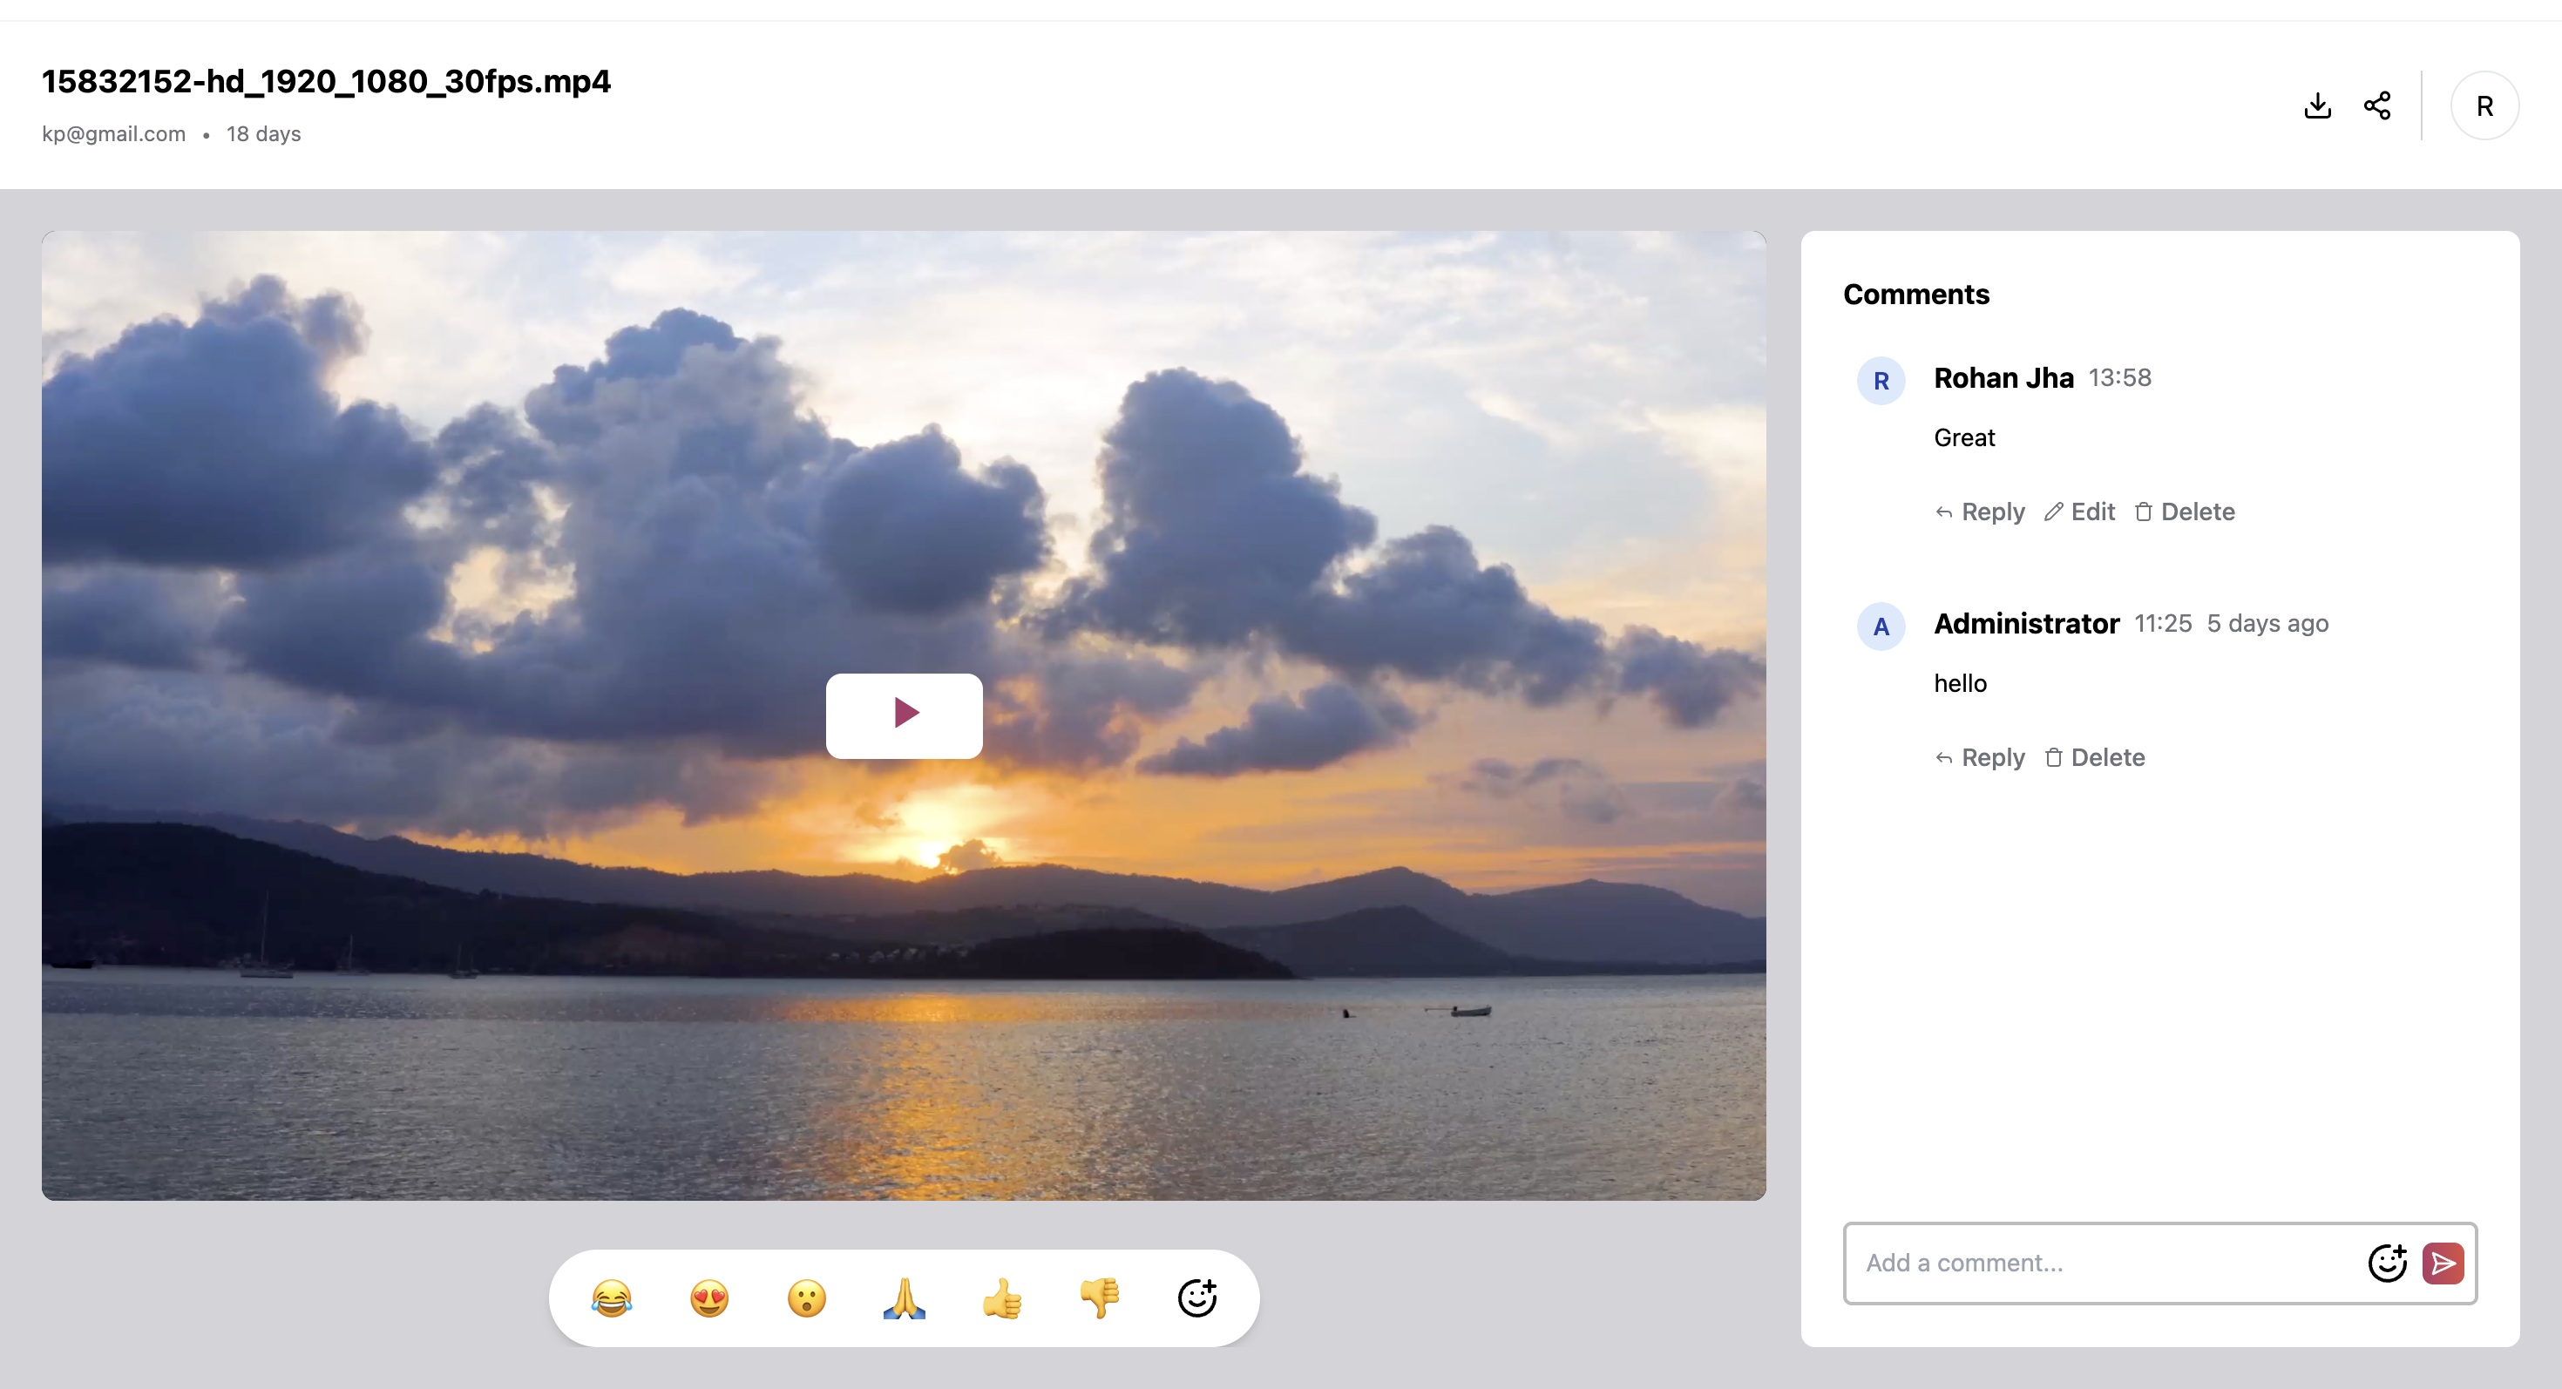Open the R user avatar menu

pyautogui.click(x=2484, y=105)
